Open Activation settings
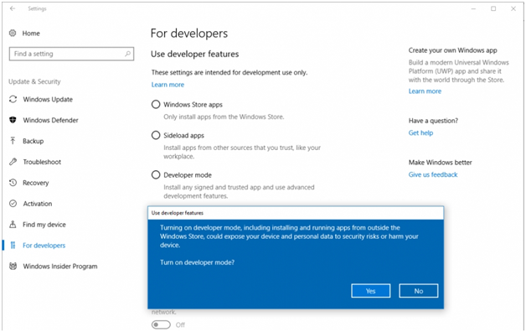This screenshot has width=526, height=332. coord(37,204)
